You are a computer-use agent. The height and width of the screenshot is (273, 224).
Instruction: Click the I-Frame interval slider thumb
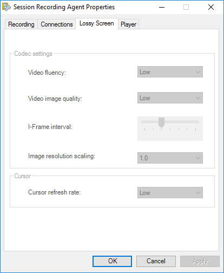coord(161,122)
